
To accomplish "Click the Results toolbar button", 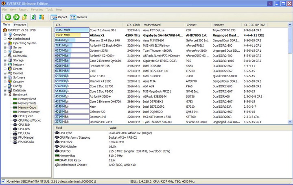I will 79,17.
